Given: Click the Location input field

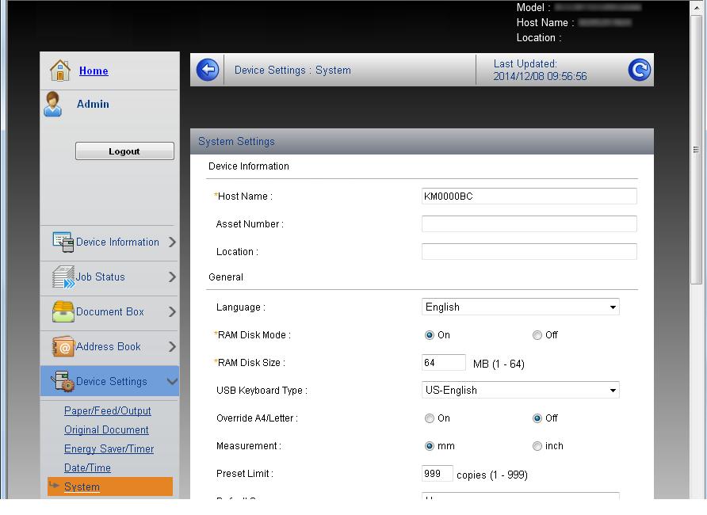Looking at the screenshot, I should click(x=529, y=251).
